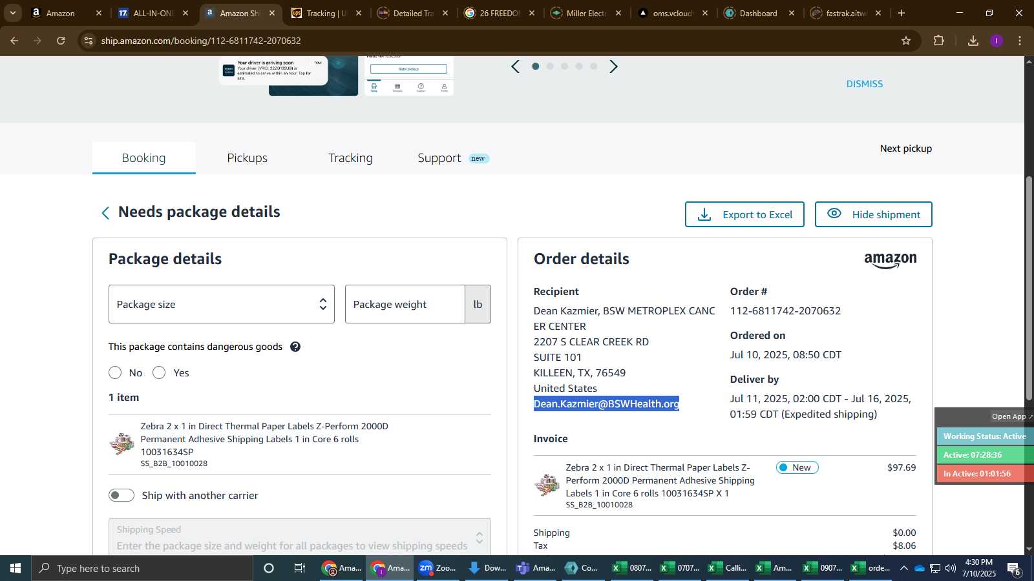The height and width of the screenshot is (581, 1034).
Task: Click Next pickup label
Action: pyautogui.click(x=906, y=148)
